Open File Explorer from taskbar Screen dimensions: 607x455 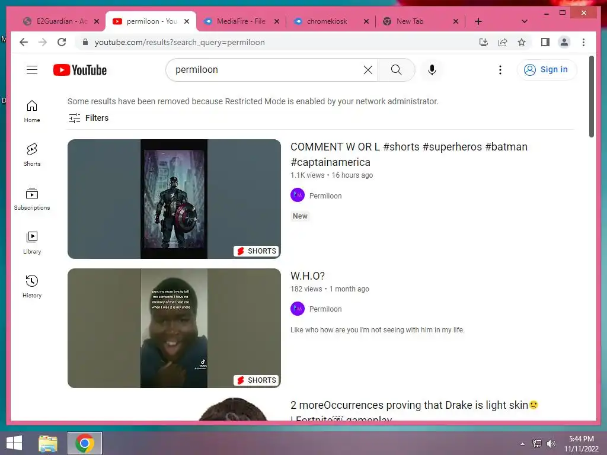click(x=48, y=443)
